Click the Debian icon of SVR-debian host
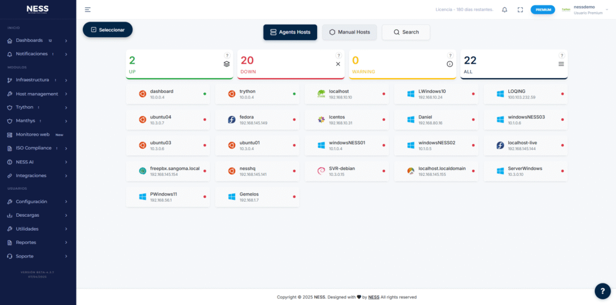The width and height of the screenshot is (616, 305). tap(321, 171)
